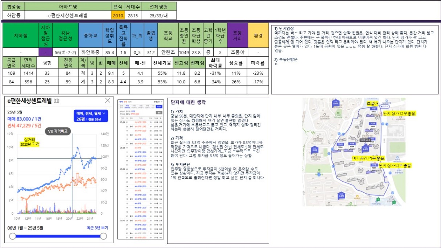This screenshot has width=441, height=248.
Task: Click the 56(버-7-2) cell
Action: [66, 53]
